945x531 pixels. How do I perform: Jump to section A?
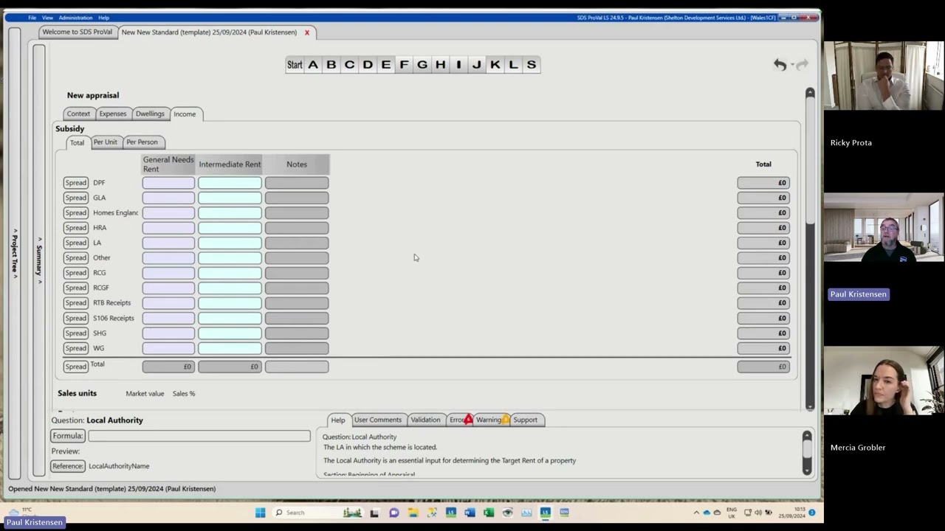pyautogui.click(x=313, y=65)
